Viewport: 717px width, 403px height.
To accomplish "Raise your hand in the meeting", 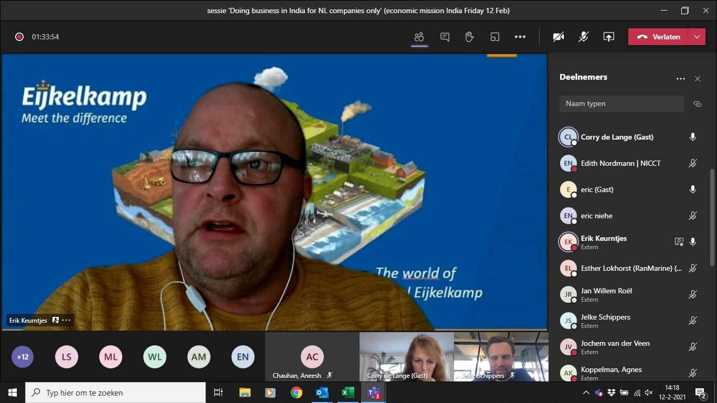I will (x=469, y=37).
